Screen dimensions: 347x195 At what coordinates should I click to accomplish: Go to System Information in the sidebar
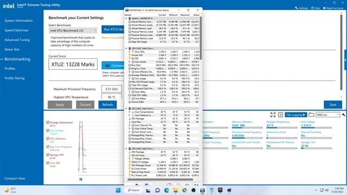[18, 21]
